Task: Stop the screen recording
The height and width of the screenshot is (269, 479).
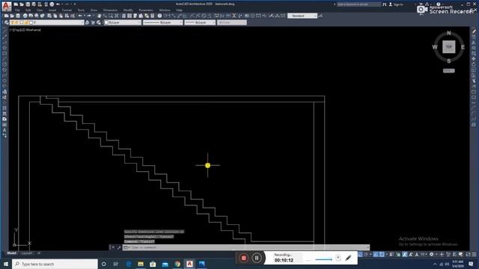Action: coord(244,258)
